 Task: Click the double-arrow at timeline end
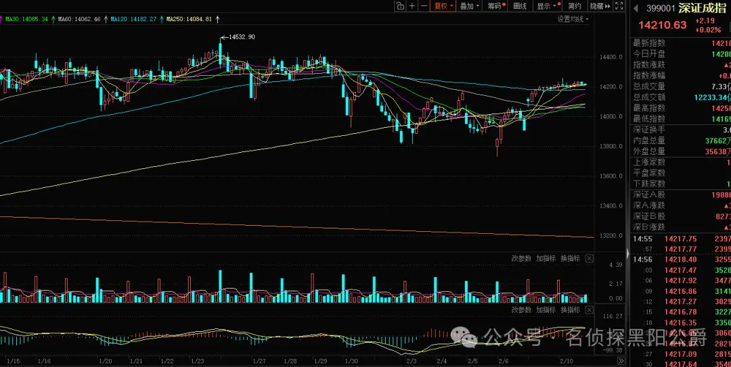click(621, 361)
